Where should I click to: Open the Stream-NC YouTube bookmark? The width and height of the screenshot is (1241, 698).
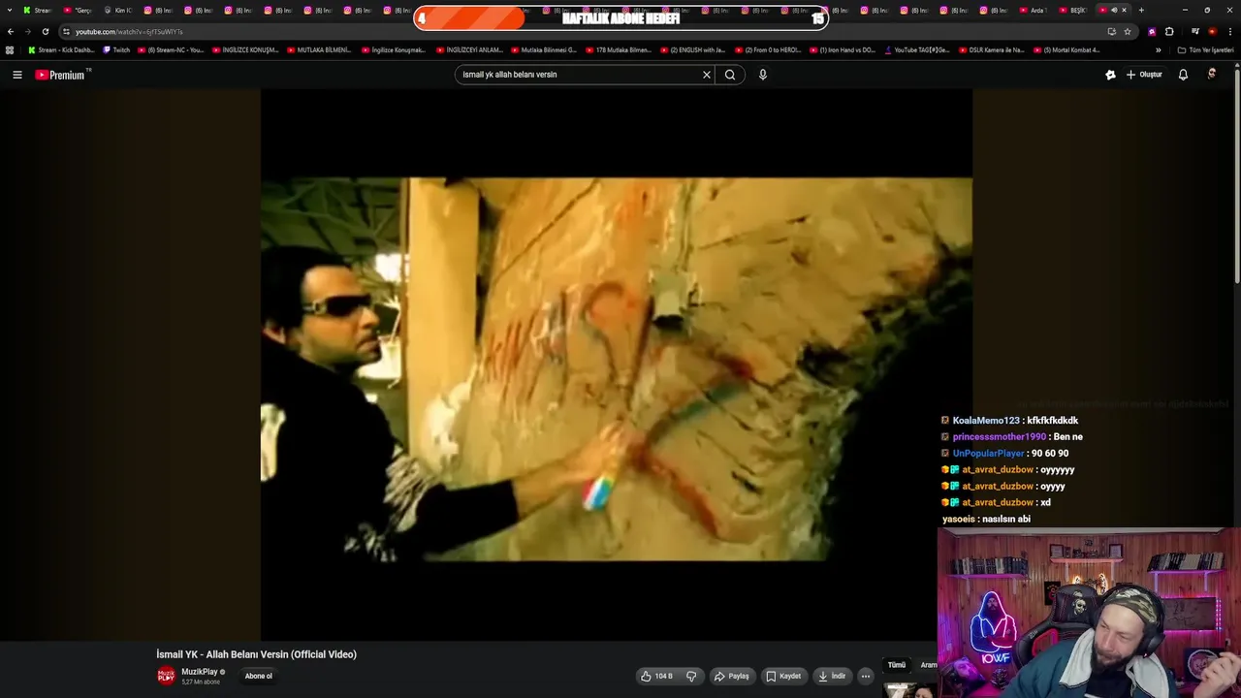[171, 49]
